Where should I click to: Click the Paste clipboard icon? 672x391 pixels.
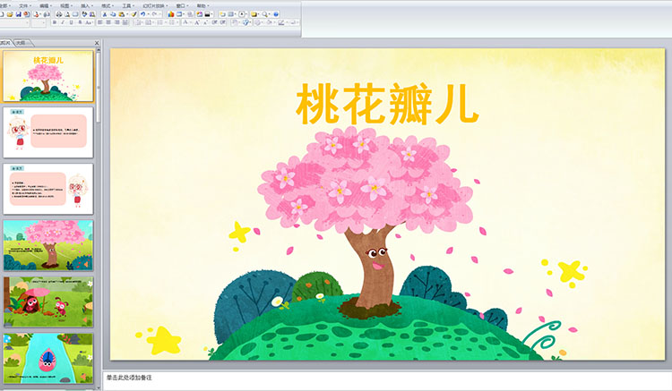pos(122,14)
